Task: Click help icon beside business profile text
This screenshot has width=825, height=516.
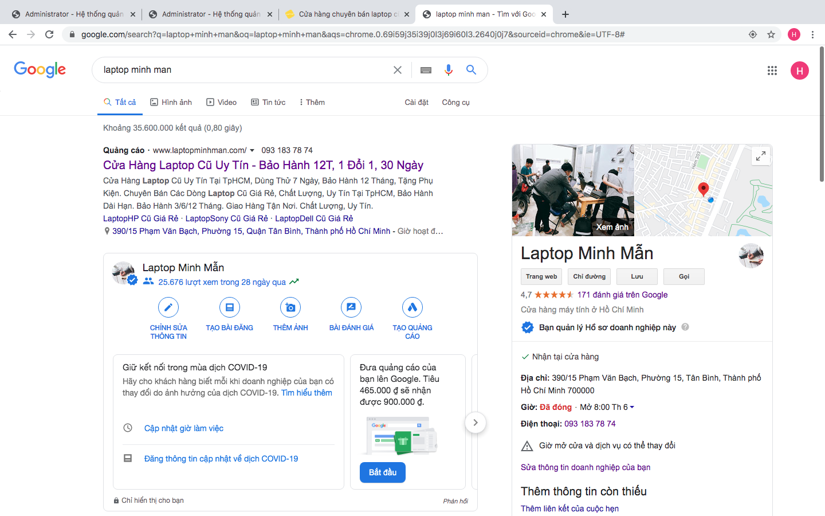Action: (685, 327)
